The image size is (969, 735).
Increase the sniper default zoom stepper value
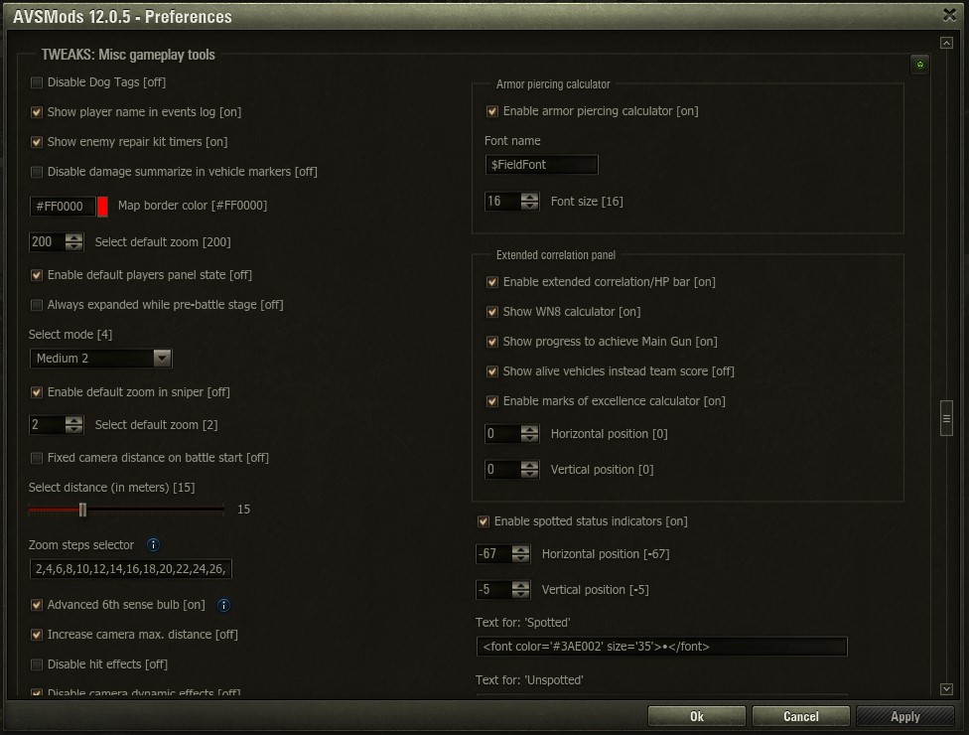pyautogui.click(x=74, y=420)
